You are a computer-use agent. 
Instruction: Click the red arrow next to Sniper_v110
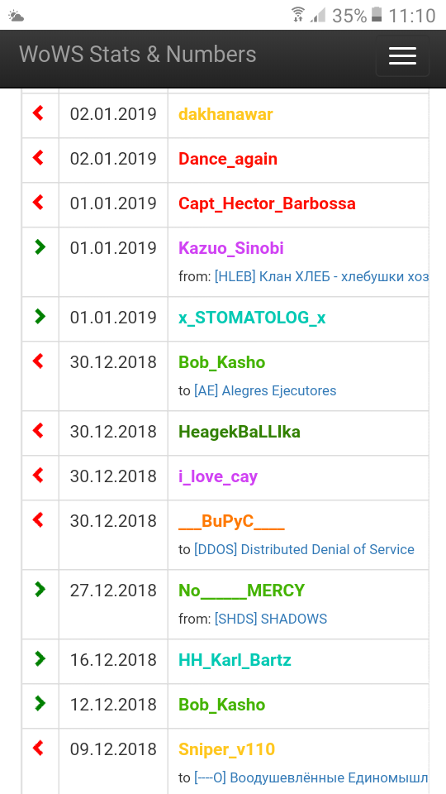pos(39,748)
